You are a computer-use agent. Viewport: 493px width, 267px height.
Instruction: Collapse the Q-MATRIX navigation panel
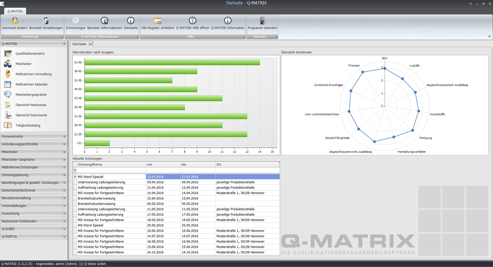click(65, 43)
